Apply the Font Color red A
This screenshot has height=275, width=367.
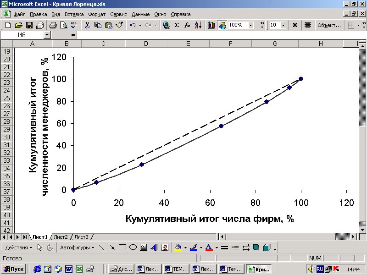[209, 247]
